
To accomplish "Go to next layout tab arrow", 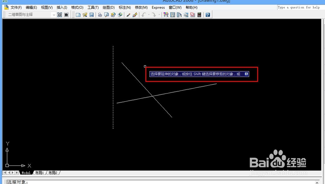I will pos(13,172).
